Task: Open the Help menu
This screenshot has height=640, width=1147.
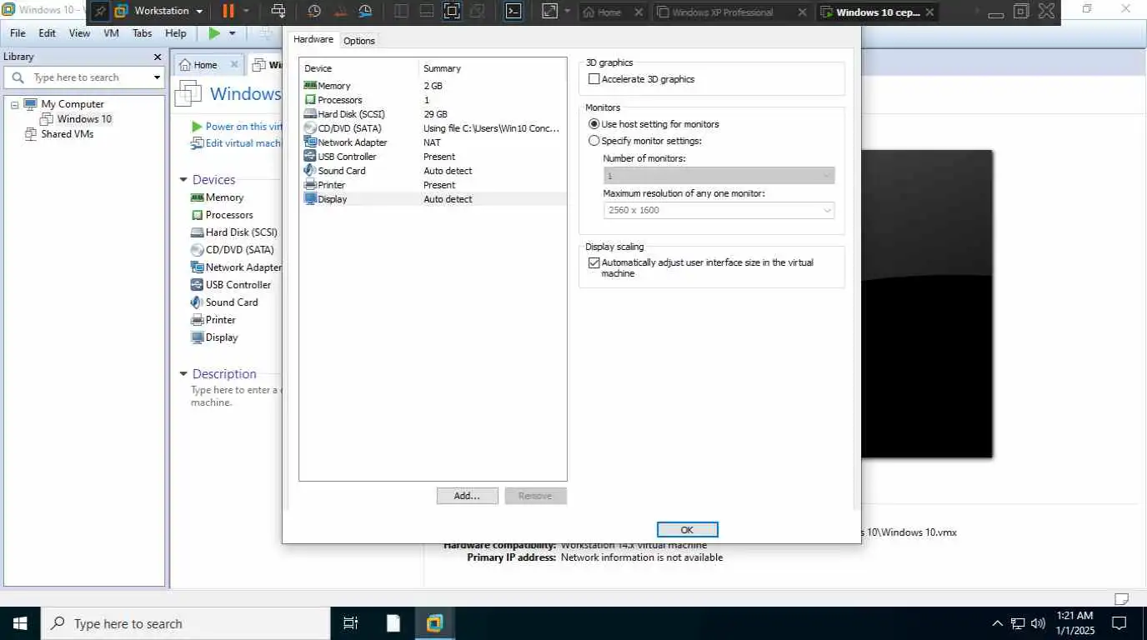Action: pos(176,33)
